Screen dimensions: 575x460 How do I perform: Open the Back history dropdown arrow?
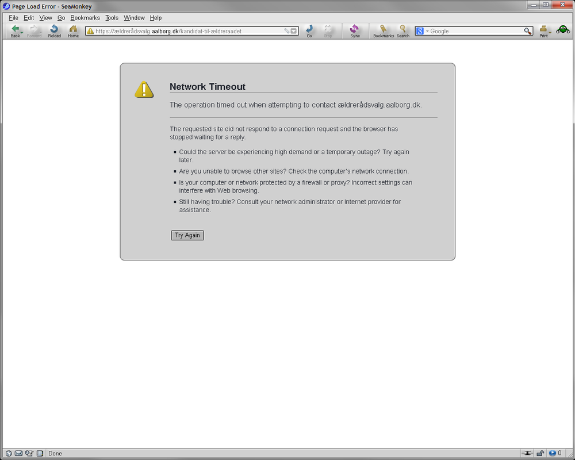22,33
